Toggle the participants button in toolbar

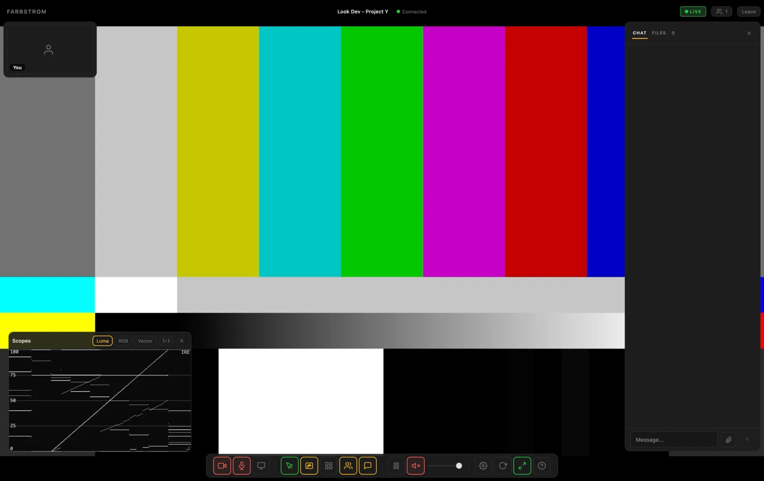click(x=348, y=466)
